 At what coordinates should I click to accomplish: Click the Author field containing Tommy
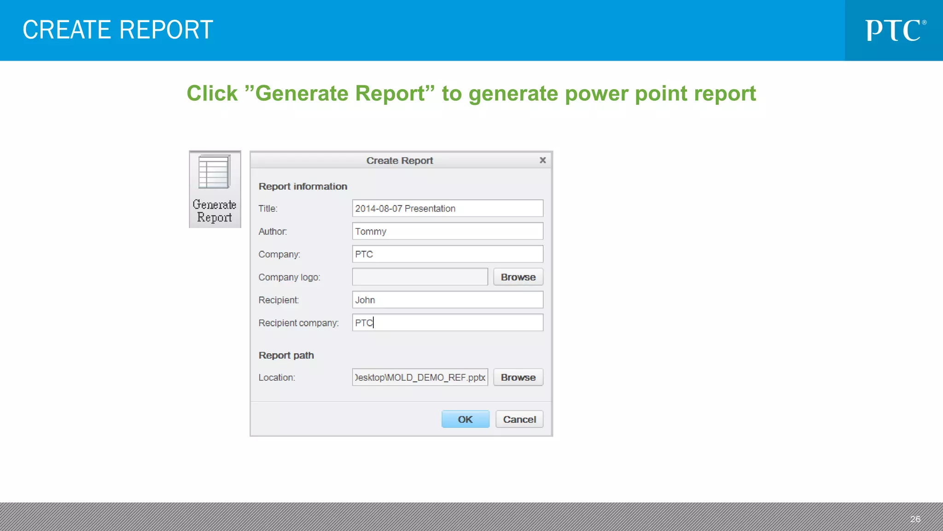[x=448, y=231]
